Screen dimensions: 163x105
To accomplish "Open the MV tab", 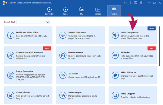I will tap(81, 11).
